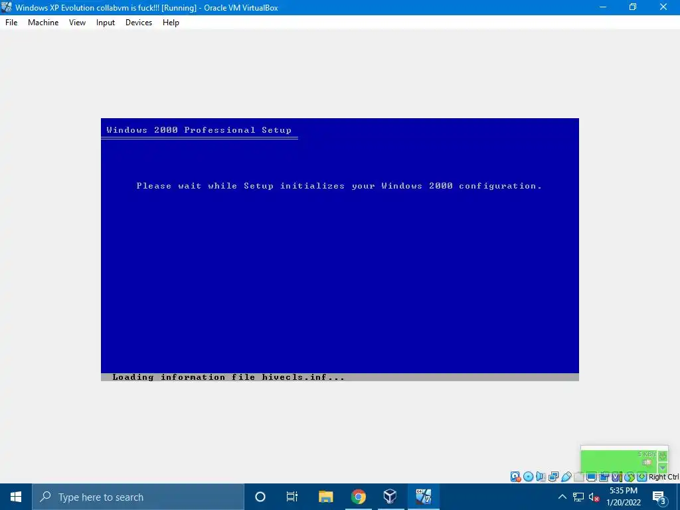Click the 'Loading information file hivecls.inf' status line

[228, 377]
